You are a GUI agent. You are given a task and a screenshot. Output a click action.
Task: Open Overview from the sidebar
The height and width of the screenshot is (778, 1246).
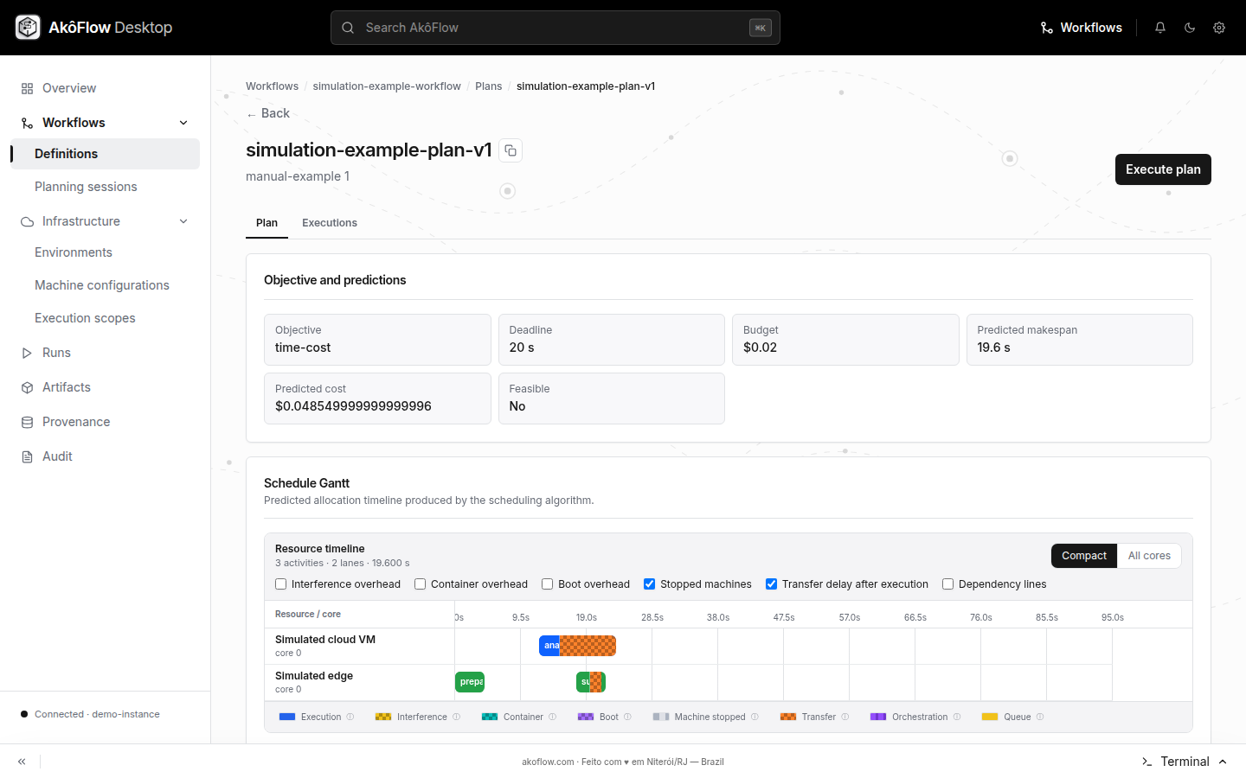[x=106, y=88]
